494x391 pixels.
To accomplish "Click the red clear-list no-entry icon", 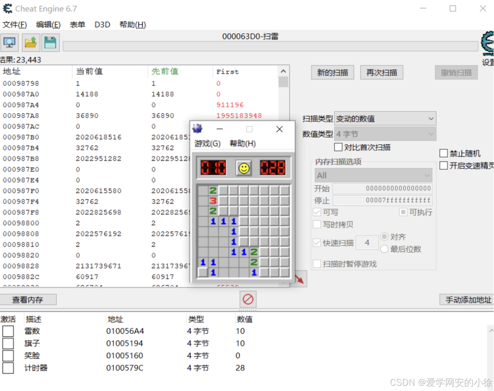I will 248,299.
